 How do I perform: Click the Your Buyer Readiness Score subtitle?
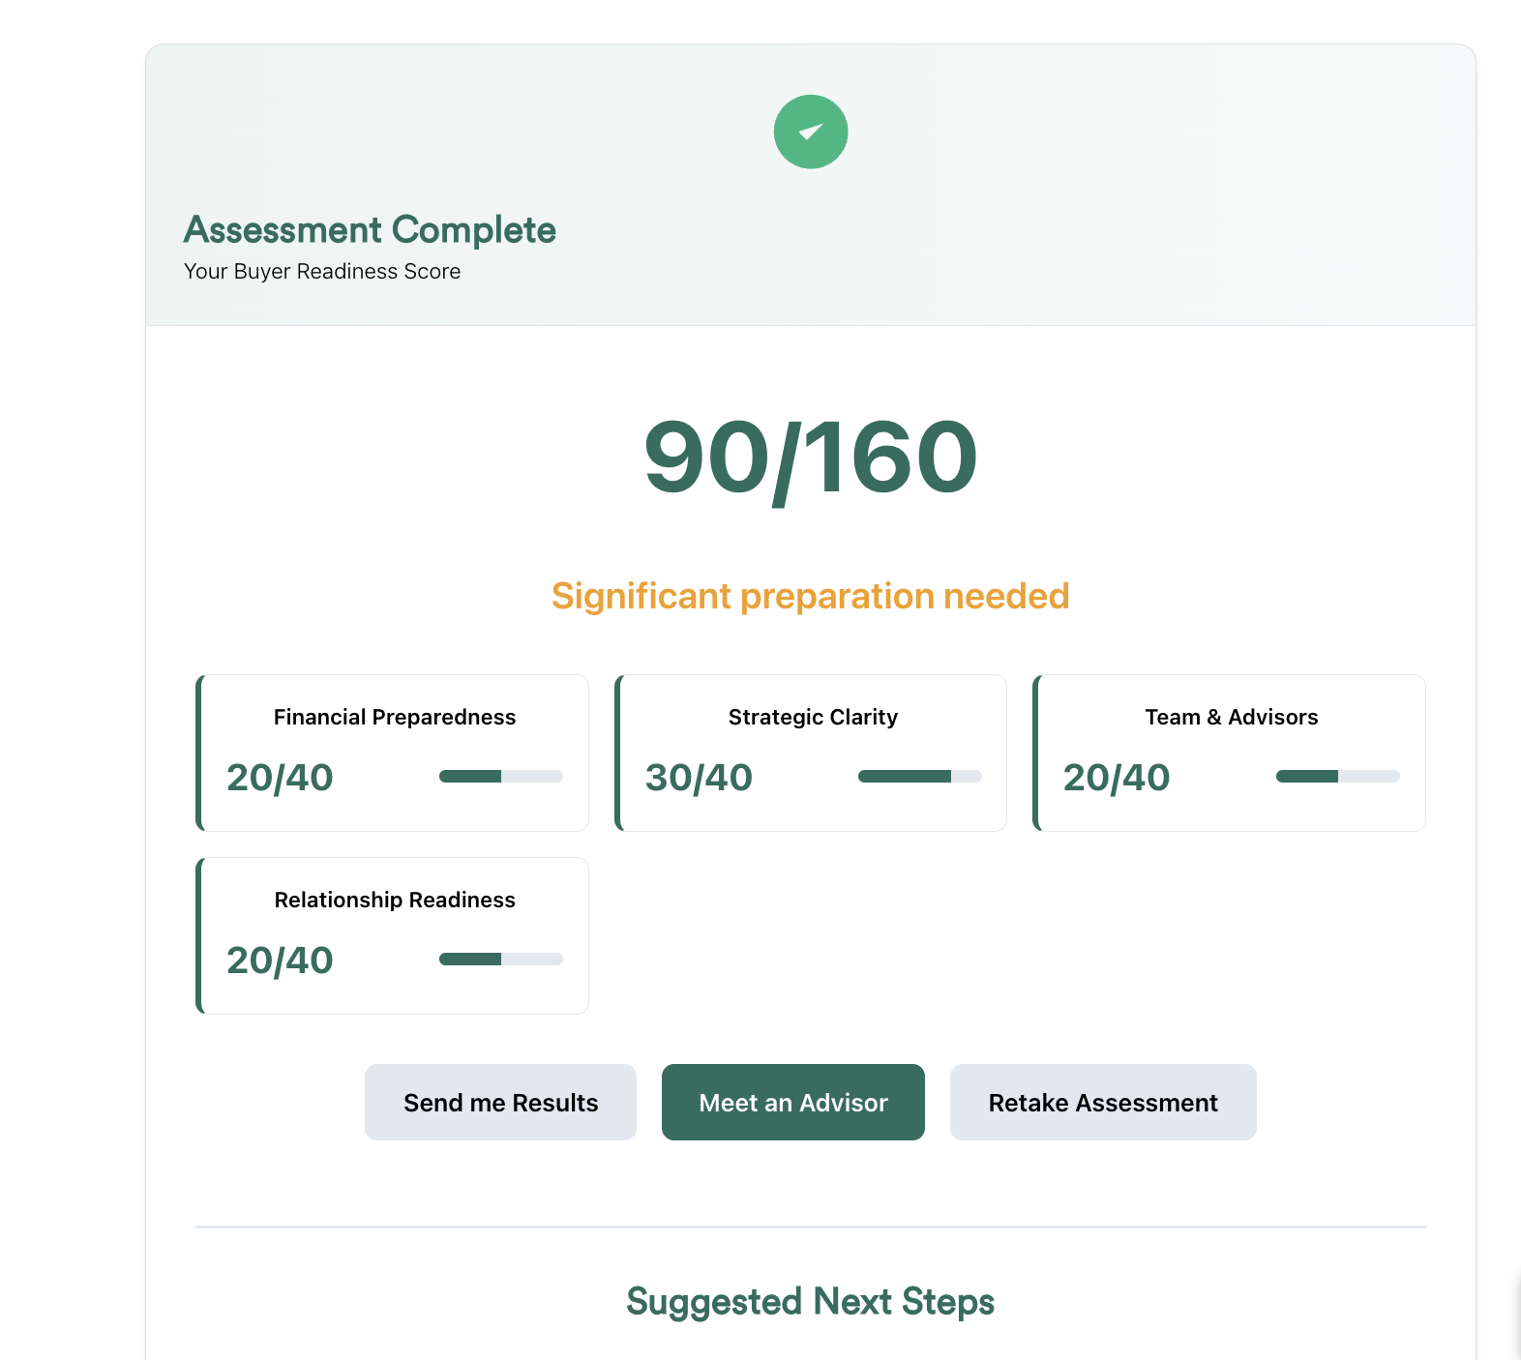322,272
